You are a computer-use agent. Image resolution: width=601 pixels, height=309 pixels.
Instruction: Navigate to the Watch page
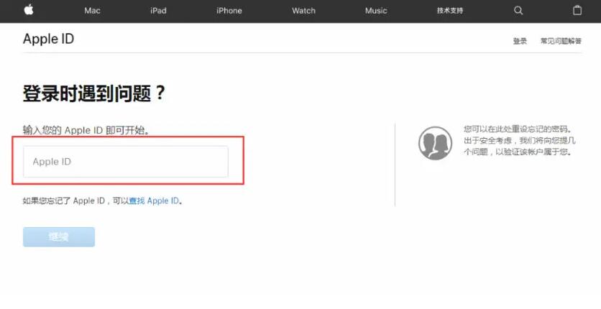303,11
